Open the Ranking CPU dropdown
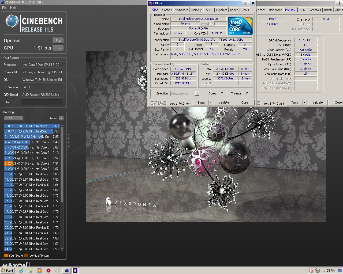Viewport: 343px width, 274px height. click(13, 118)
